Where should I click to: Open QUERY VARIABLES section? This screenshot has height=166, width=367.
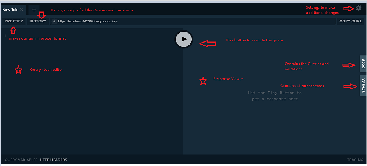pos(21,160)
